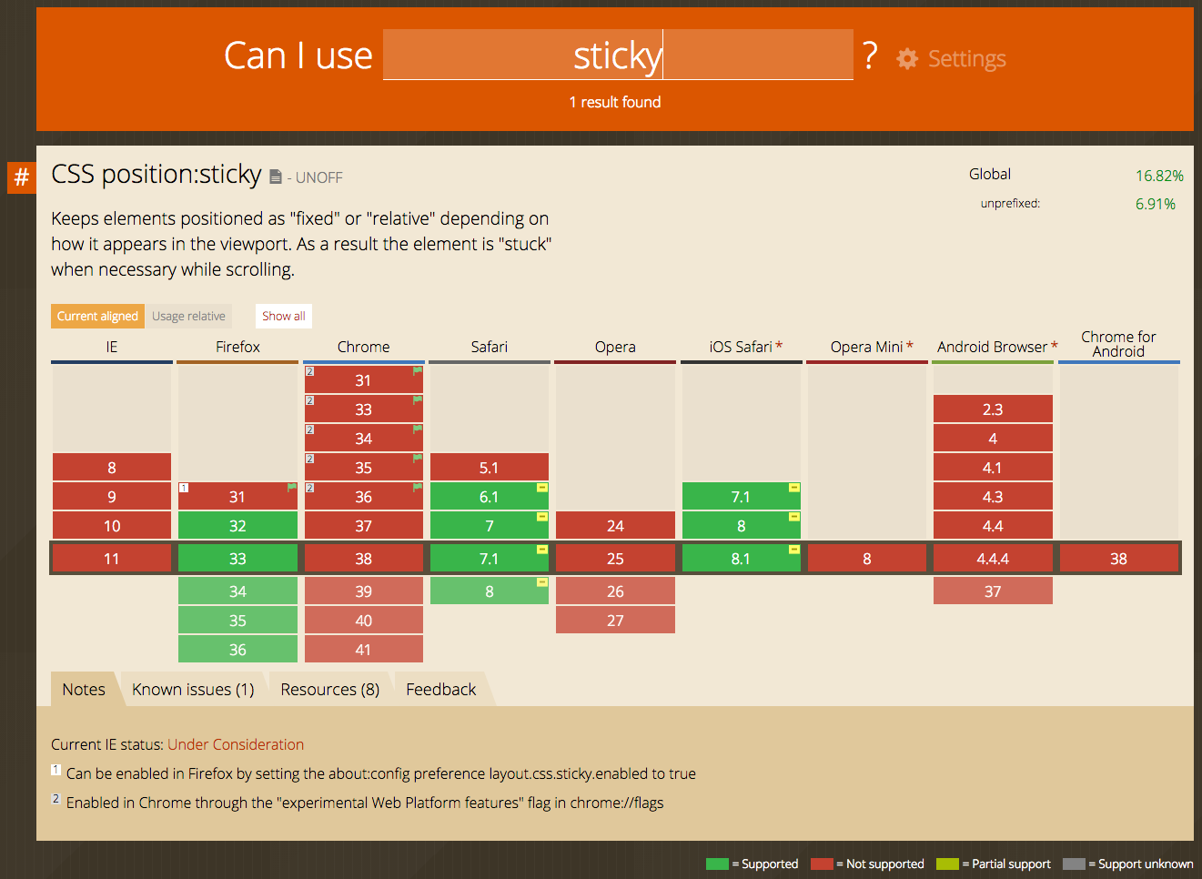The image size is (1202, 879).
Task: Open Known issues (1) tab
Action: (193, 689)
